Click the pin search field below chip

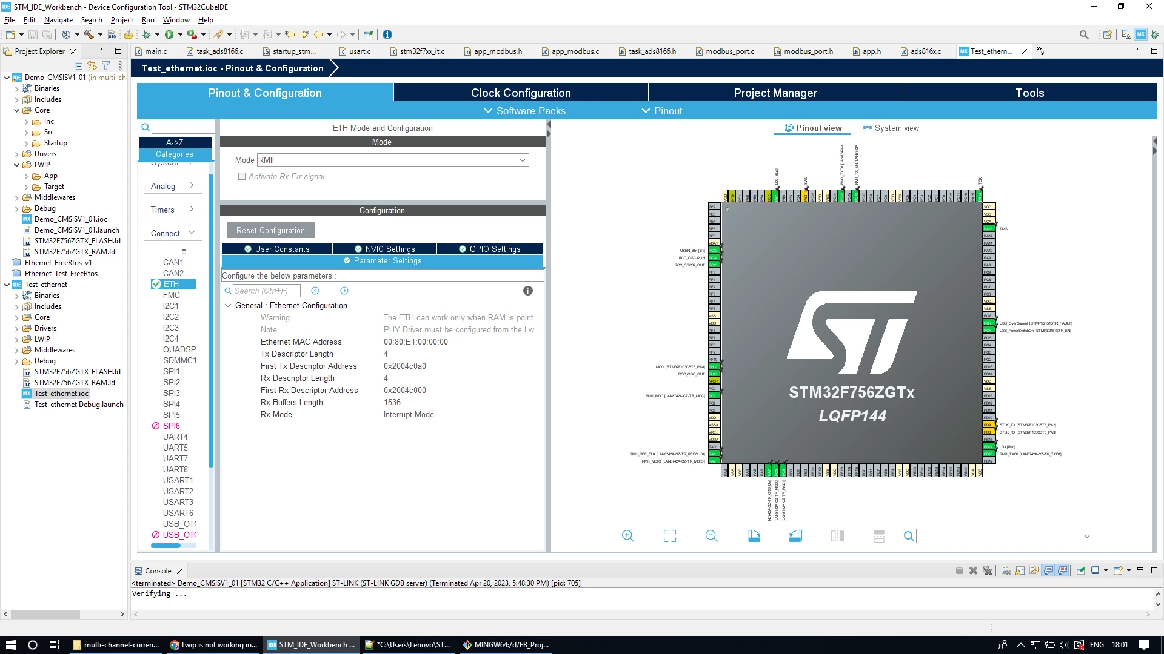click(1005, 536)
